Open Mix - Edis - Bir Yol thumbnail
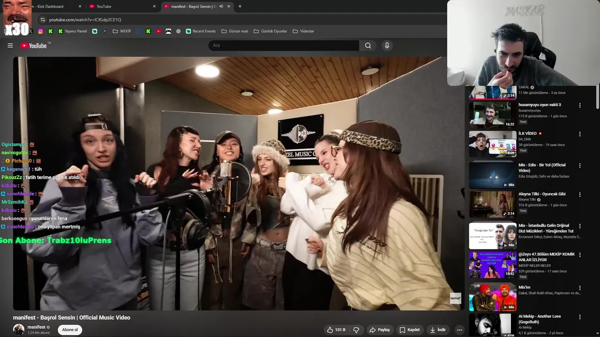600x337 pixels. (x=493, y=175)
